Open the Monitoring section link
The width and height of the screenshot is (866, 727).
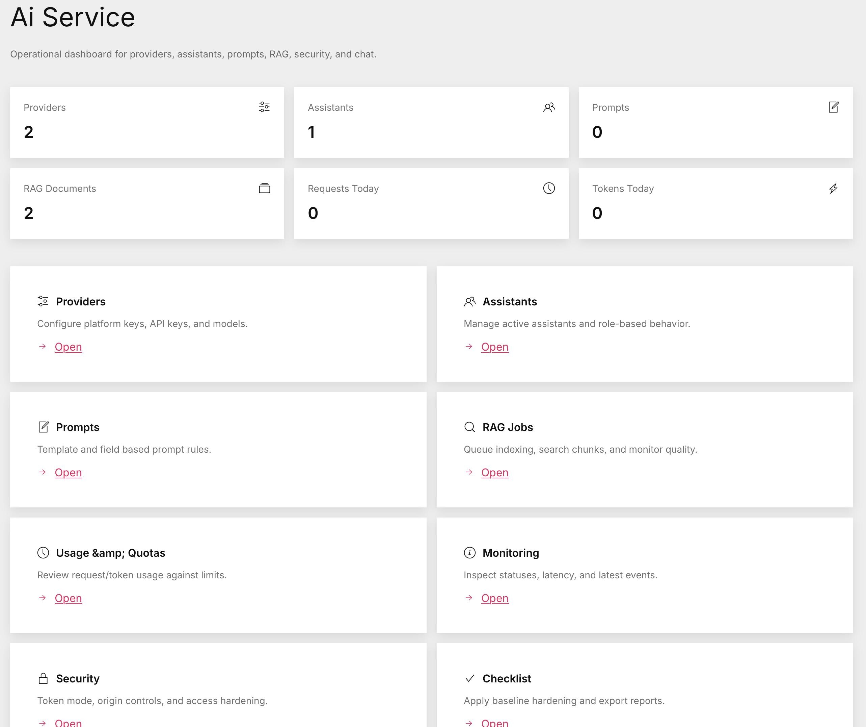coord(494,598)
